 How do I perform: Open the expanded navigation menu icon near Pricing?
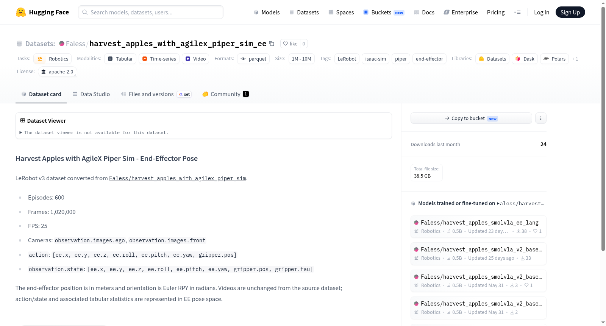click(517, 12)
